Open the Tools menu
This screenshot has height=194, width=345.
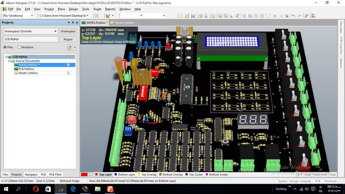point(85,9)
